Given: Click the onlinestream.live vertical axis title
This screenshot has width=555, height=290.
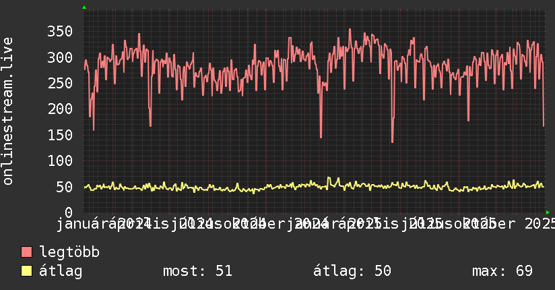Looking at the screenshot, I should [8, 111].
